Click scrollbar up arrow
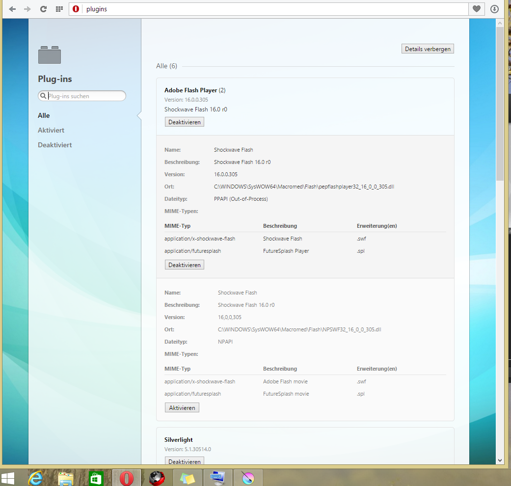The image size is (511, 486). [x=500, y=23]
